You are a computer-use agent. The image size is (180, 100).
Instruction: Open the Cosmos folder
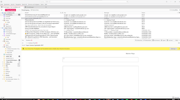point(9,81)
